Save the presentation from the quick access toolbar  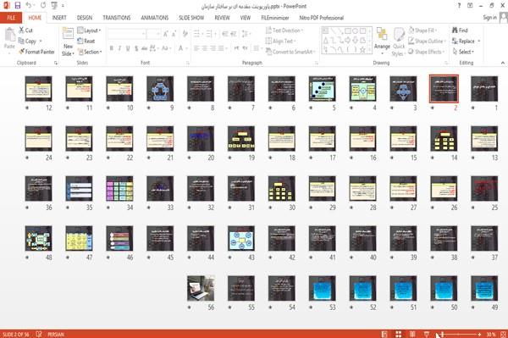pyautogui.click(x=18, y=6)
